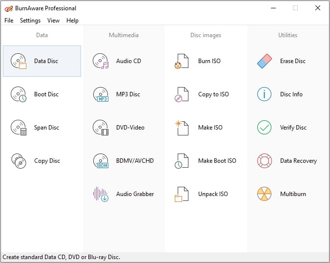Click the Copy to ISO label

213,94
